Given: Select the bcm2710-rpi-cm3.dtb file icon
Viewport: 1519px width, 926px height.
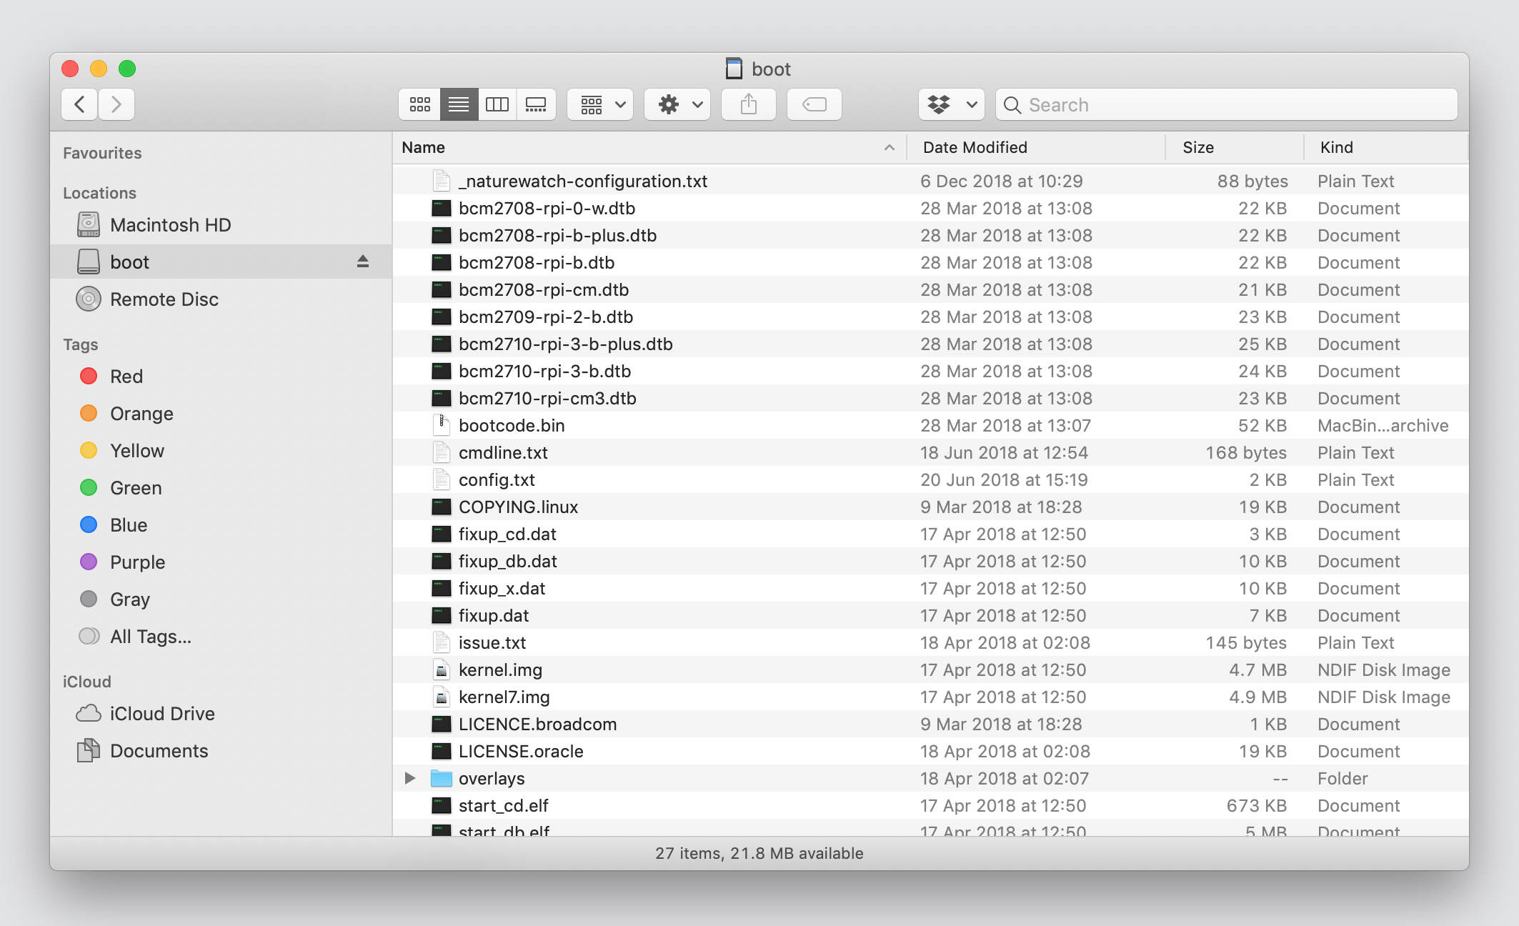Looking at the screenshot, I should (x=442, y=398).
